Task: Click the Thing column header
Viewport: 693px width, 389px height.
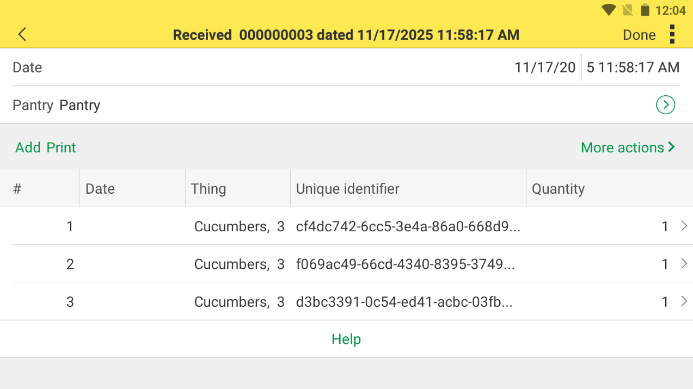Action: pyautogui.click(x=208, y=188)
